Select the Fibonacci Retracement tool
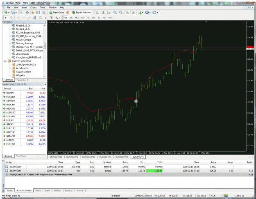Image resolution: width=256 pixels, height=199 pixels. (40, 18)
